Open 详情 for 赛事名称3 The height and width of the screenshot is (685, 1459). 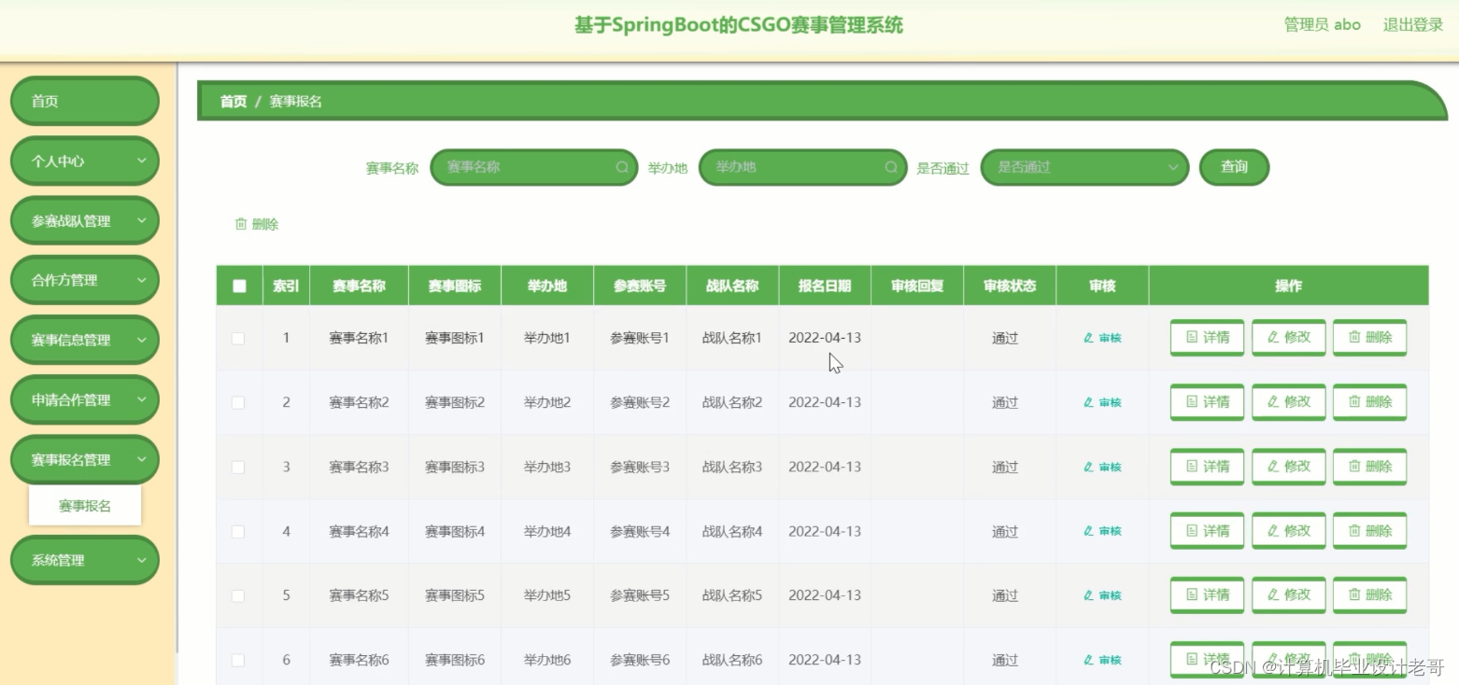point(1207,467)
